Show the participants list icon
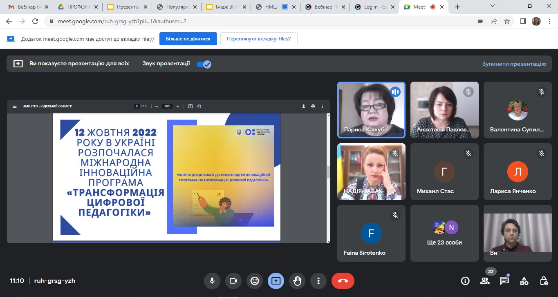 click(x=485, y=281)
